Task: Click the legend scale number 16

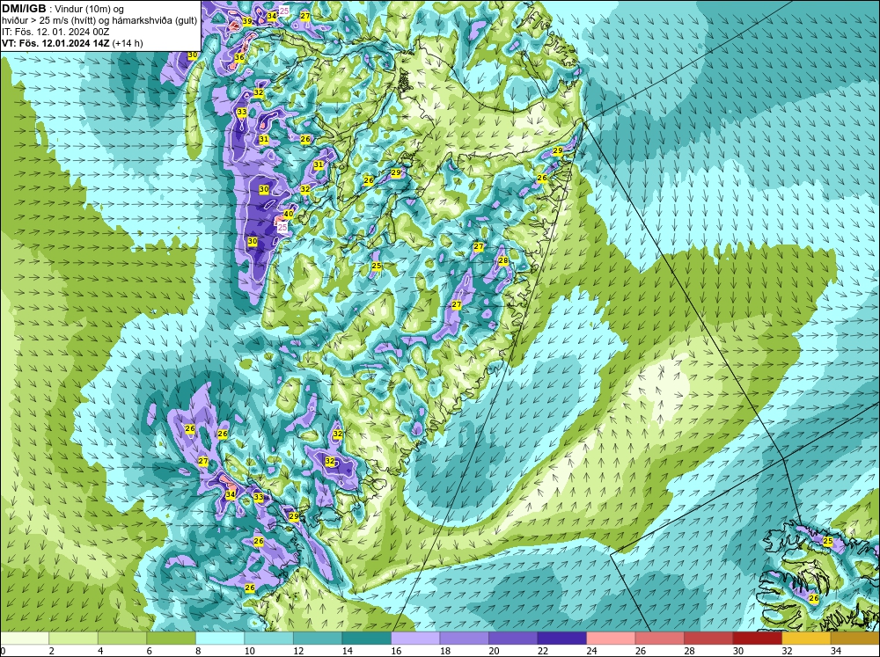Action: [x=396, y=652]
